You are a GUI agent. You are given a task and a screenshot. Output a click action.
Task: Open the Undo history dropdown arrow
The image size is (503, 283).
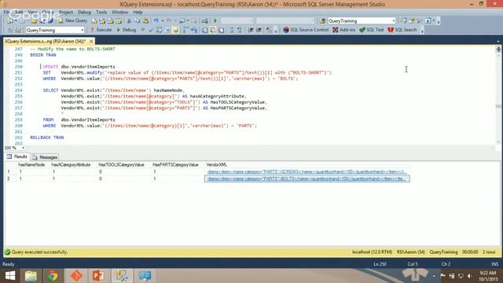coord(163,21)
